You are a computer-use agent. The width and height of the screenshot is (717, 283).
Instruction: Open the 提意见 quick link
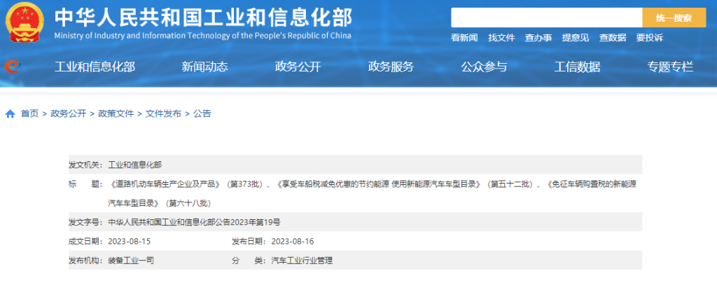pos(576,38)
